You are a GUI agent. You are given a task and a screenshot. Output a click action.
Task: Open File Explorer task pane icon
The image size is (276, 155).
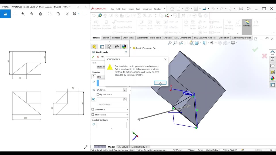click(x=273, y=65)
